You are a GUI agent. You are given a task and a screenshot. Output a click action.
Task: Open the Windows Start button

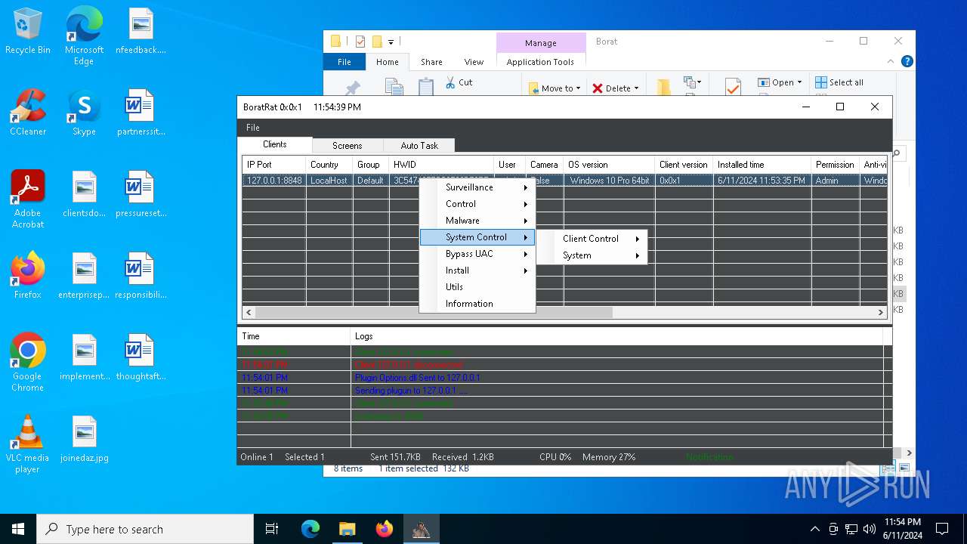click(x=18, y=529)
